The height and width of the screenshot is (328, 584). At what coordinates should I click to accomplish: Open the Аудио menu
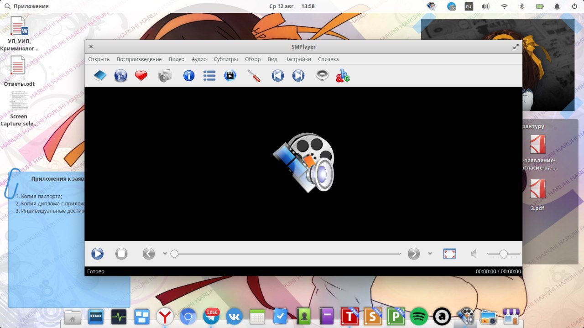(x=199, y=59)
